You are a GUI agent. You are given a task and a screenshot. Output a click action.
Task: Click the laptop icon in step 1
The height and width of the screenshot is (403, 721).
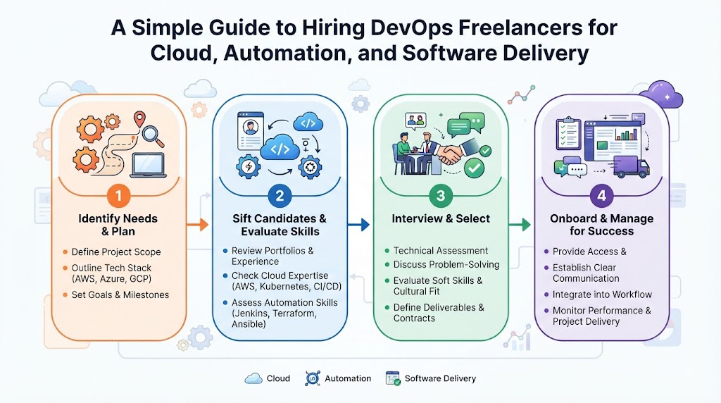tap(148, 165)
